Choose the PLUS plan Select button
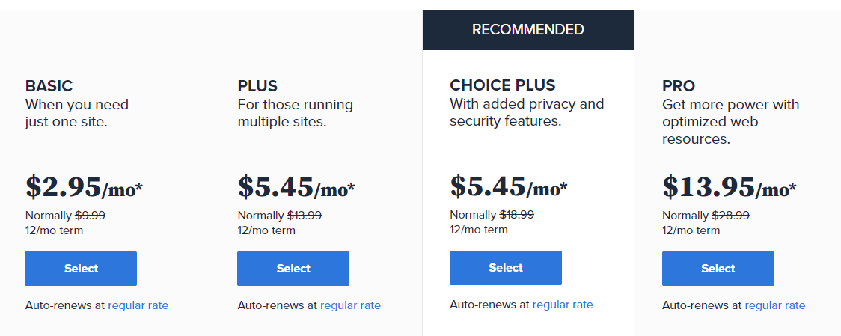Screen dimensions: 841x336 [x=293, y=269]
